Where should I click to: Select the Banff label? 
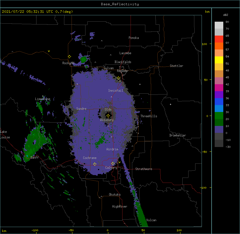click(x=35, y=158)
